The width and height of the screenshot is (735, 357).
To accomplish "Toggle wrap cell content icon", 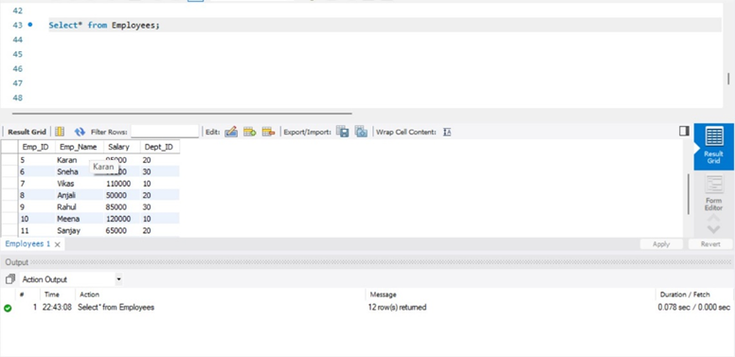I will [x=447, y=133].
